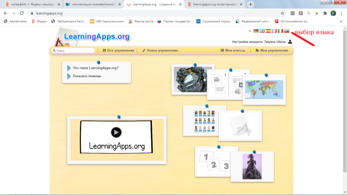Click the Italian flag language icon
This screenshot has width=347, height=195.
[x=280, y=31]
